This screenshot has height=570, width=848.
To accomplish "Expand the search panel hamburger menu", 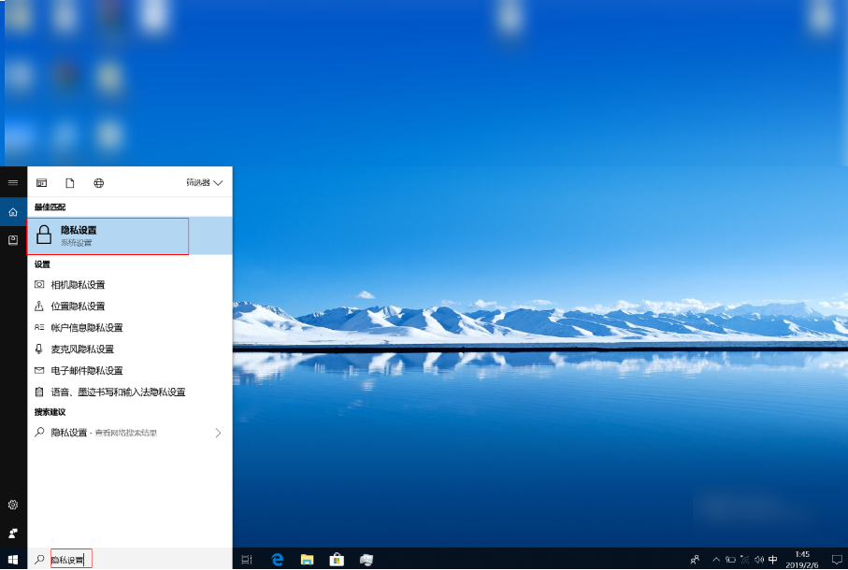I will tap(13, 183).
